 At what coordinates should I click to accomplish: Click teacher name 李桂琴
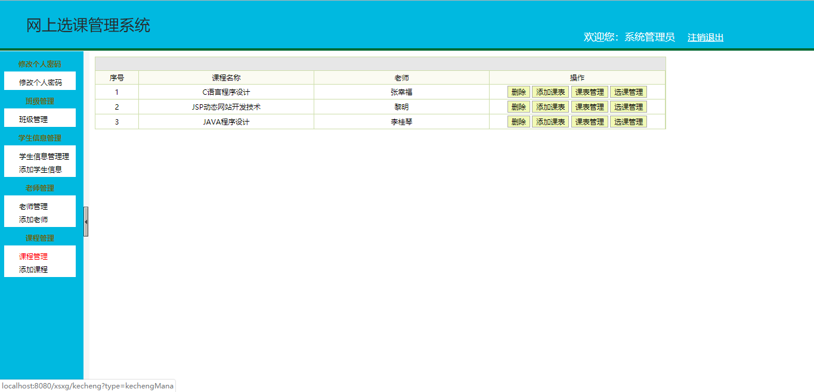pyautogui.click(x=402, y=122)
